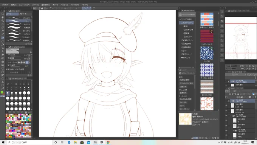
Task: Select the Zoom magnifier tool
Action: click(x=3, y=14)
